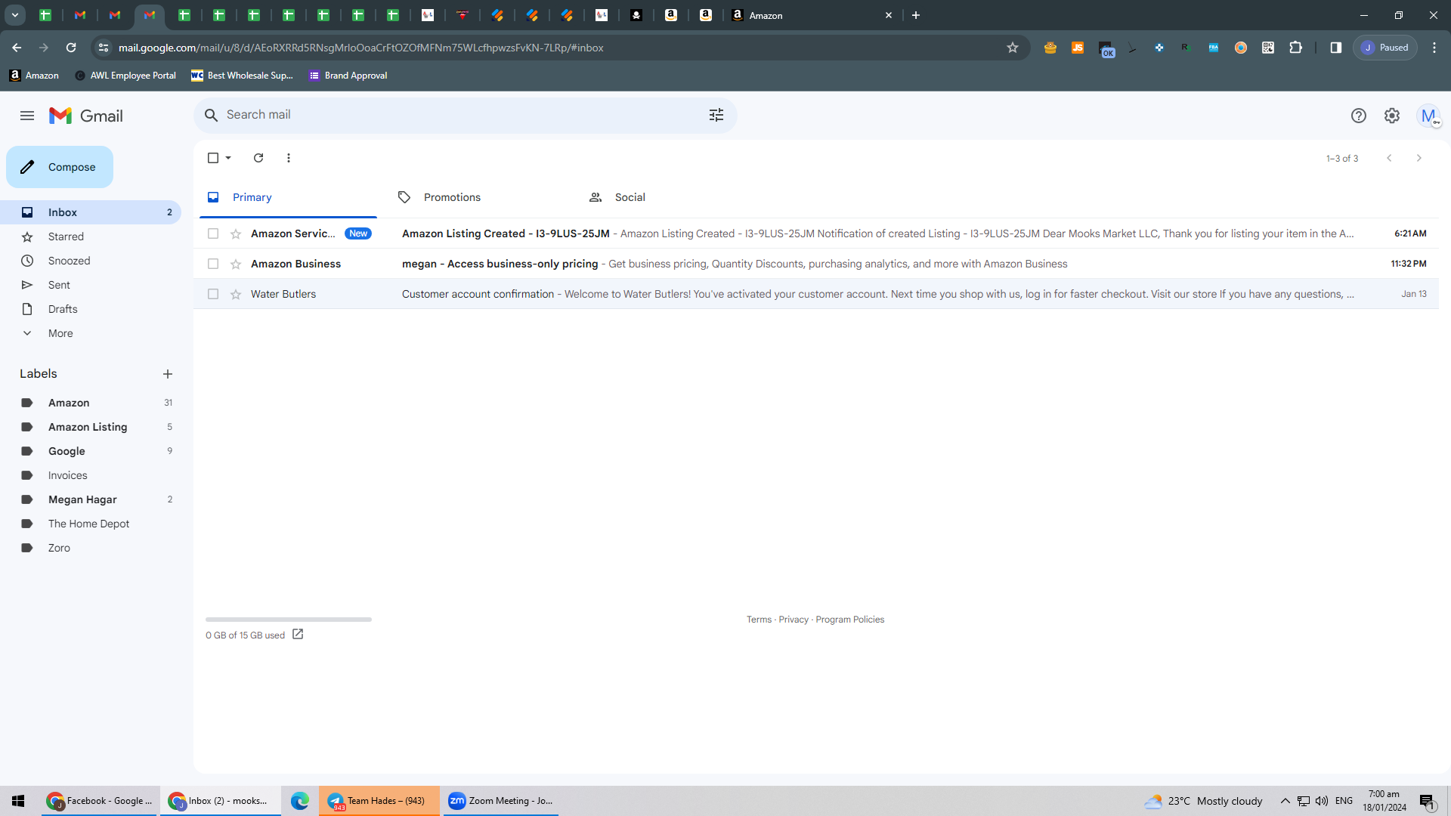This screenshot has height=816, width=1451.
Task: Open the Google account avatar menu
Action: 1428,116
